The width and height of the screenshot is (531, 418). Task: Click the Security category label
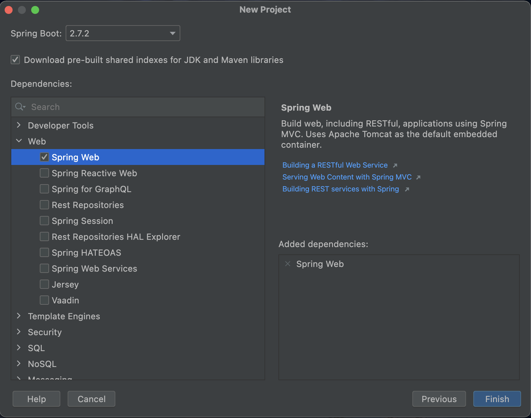coord(45,332)
